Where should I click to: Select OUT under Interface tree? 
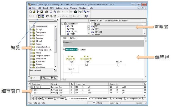tap(72, 29)
